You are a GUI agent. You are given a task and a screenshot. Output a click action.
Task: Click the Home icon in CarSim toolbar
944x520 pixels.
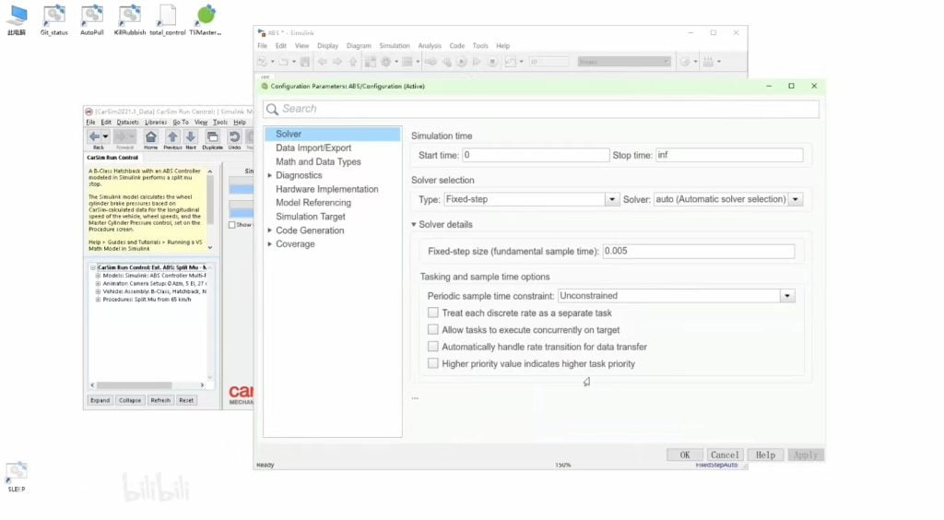[150, 136]
